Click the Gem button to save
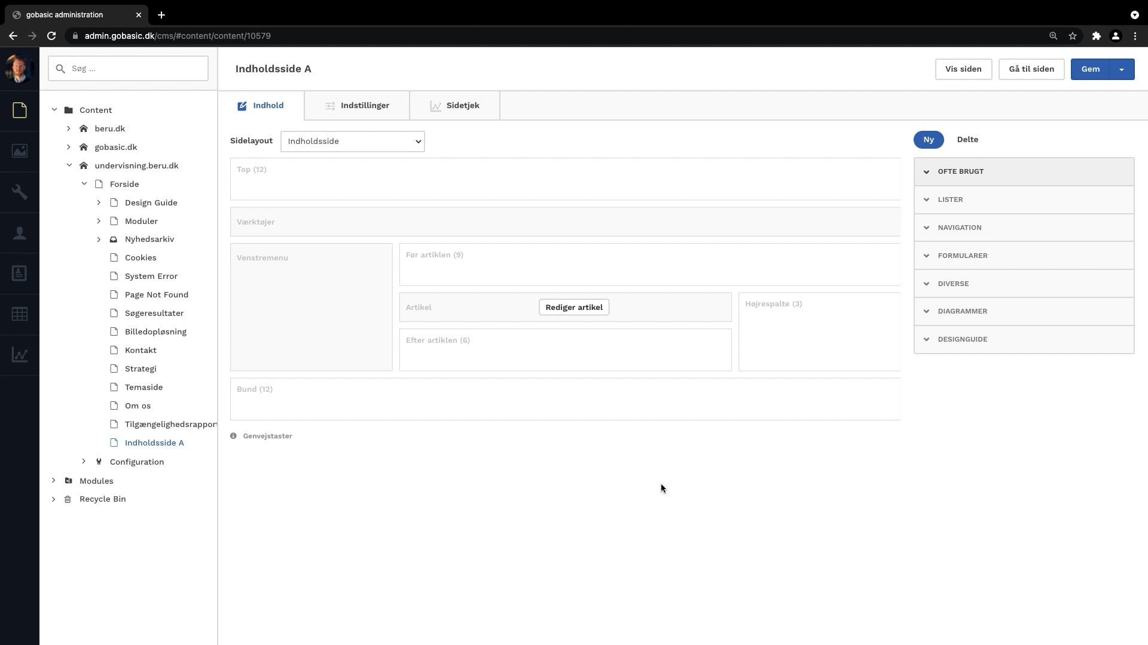 (x=1092, y=69)
